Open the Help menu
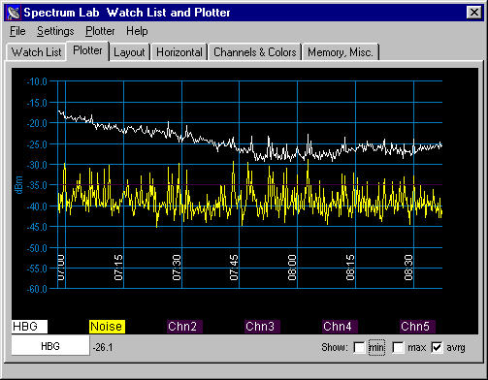This screenshot has width=488, height=380. coord(137,31)
